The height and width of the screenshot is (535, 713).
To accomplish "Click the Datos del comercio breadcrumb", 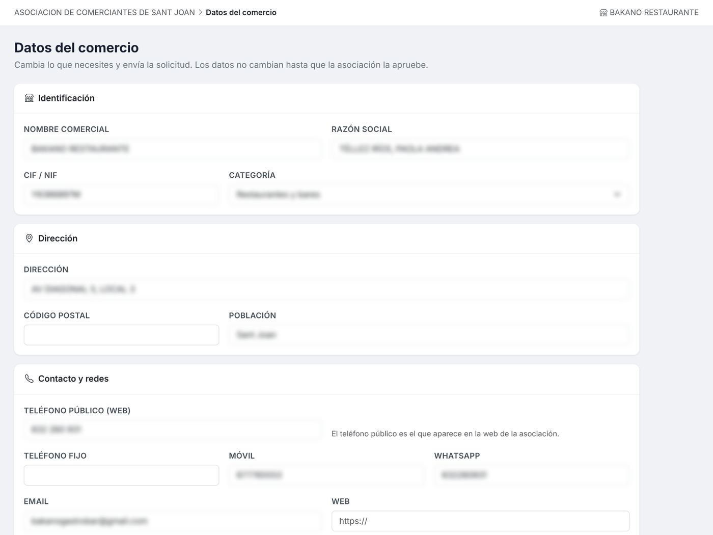I will [x=241, y=12].
